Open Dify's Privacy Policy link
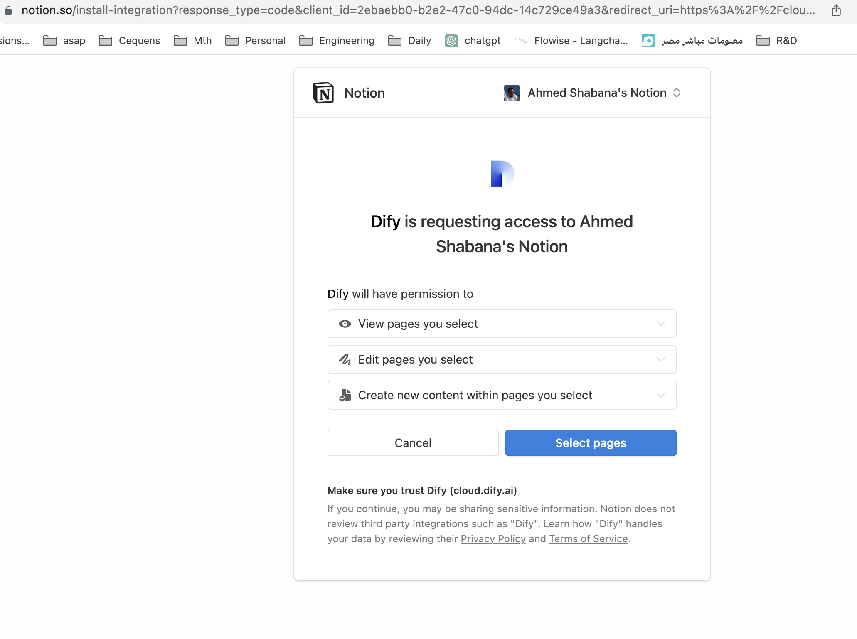The width and height of the screenshot is (857, 639). pos(493,538)
